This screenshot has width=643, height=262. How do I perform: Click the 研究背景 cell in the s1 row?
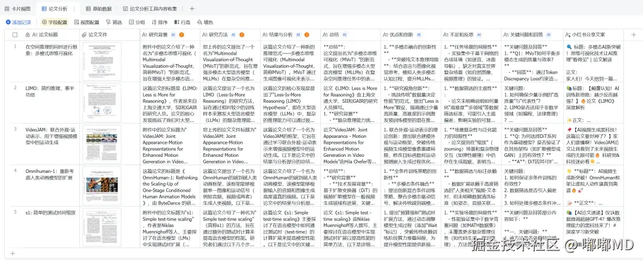170,227
